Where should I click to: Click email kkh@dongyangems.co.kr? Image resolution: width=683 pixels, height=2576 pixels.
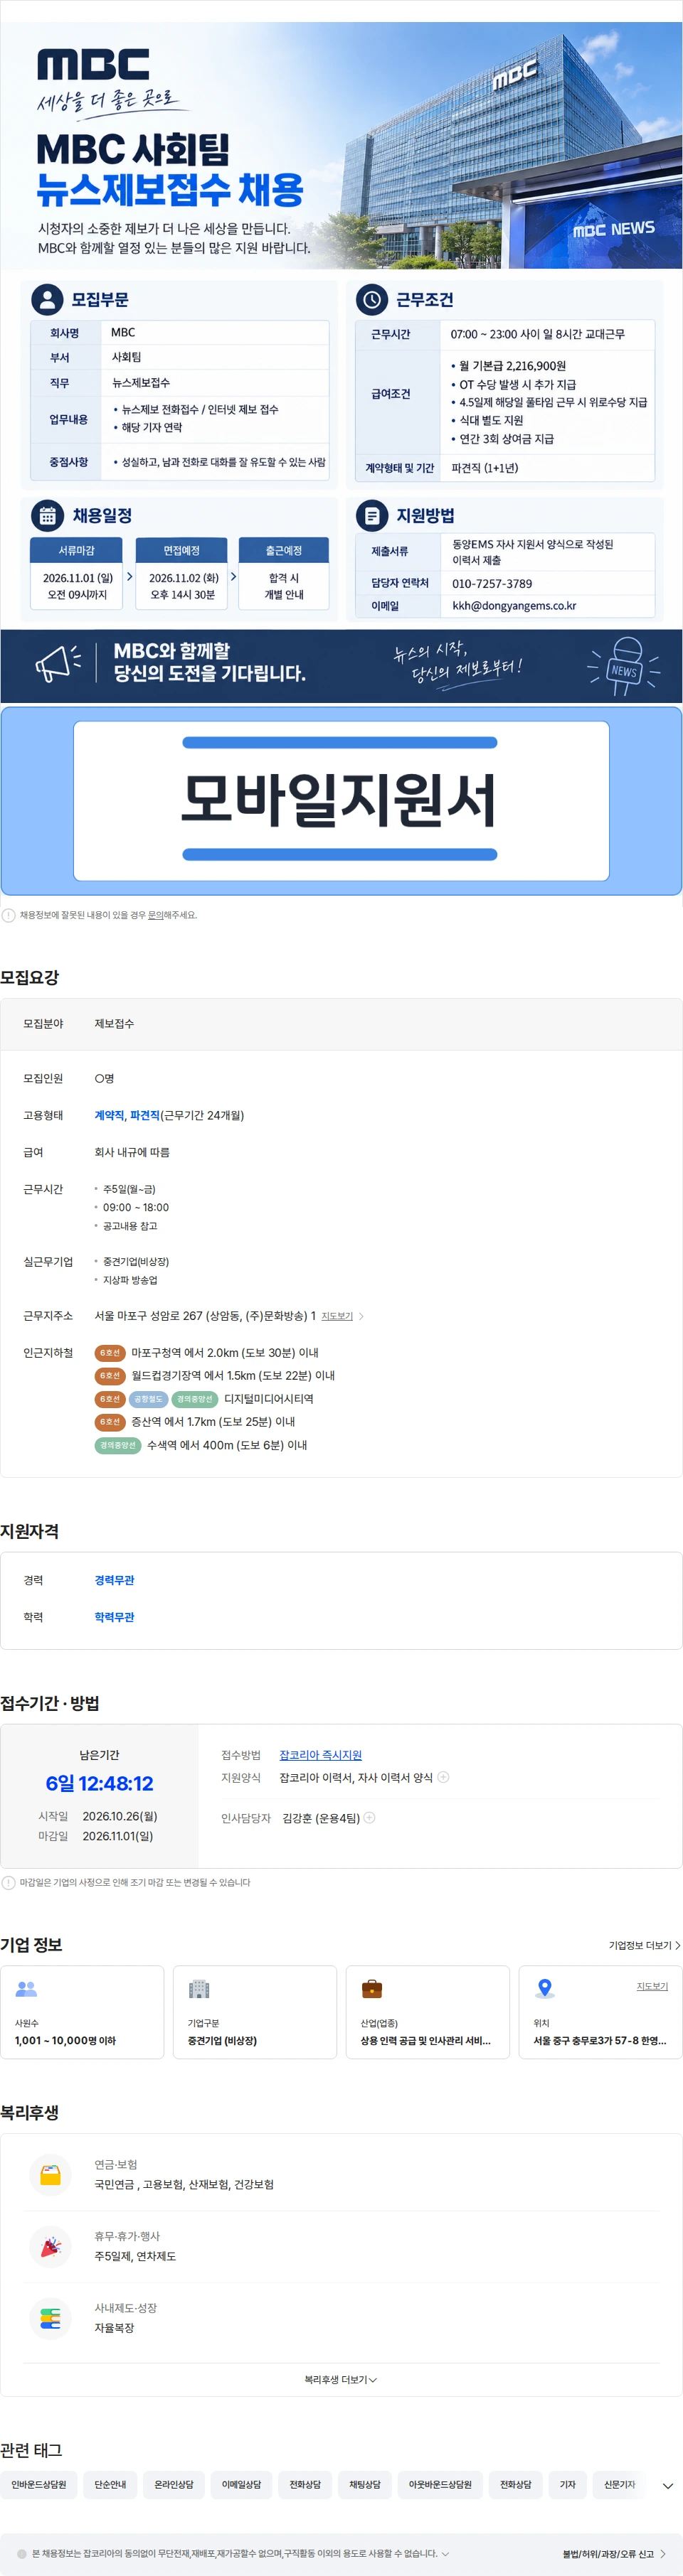click(514, 606)
